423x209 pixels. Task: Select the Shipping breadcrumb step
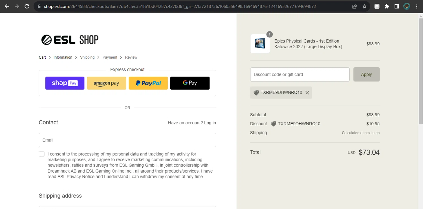click(87, 57)
